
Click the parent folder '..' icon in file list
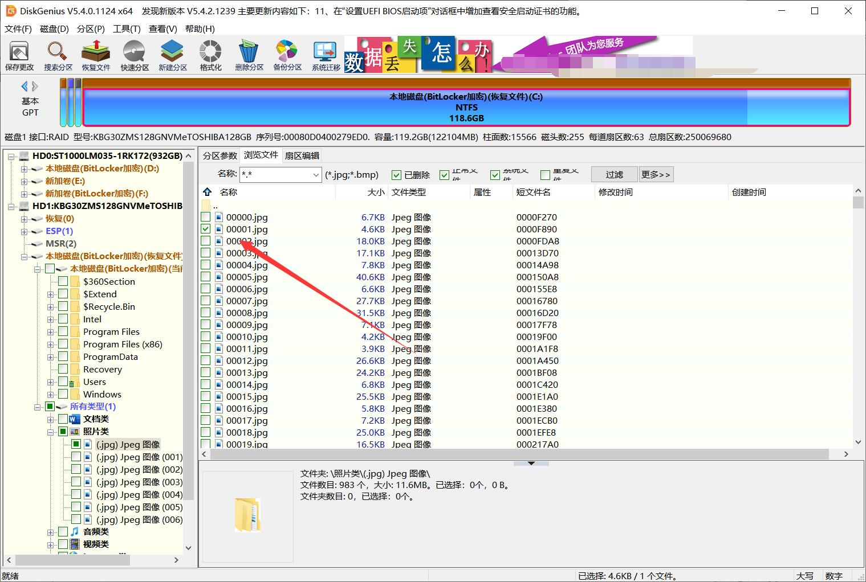[206, 205]
